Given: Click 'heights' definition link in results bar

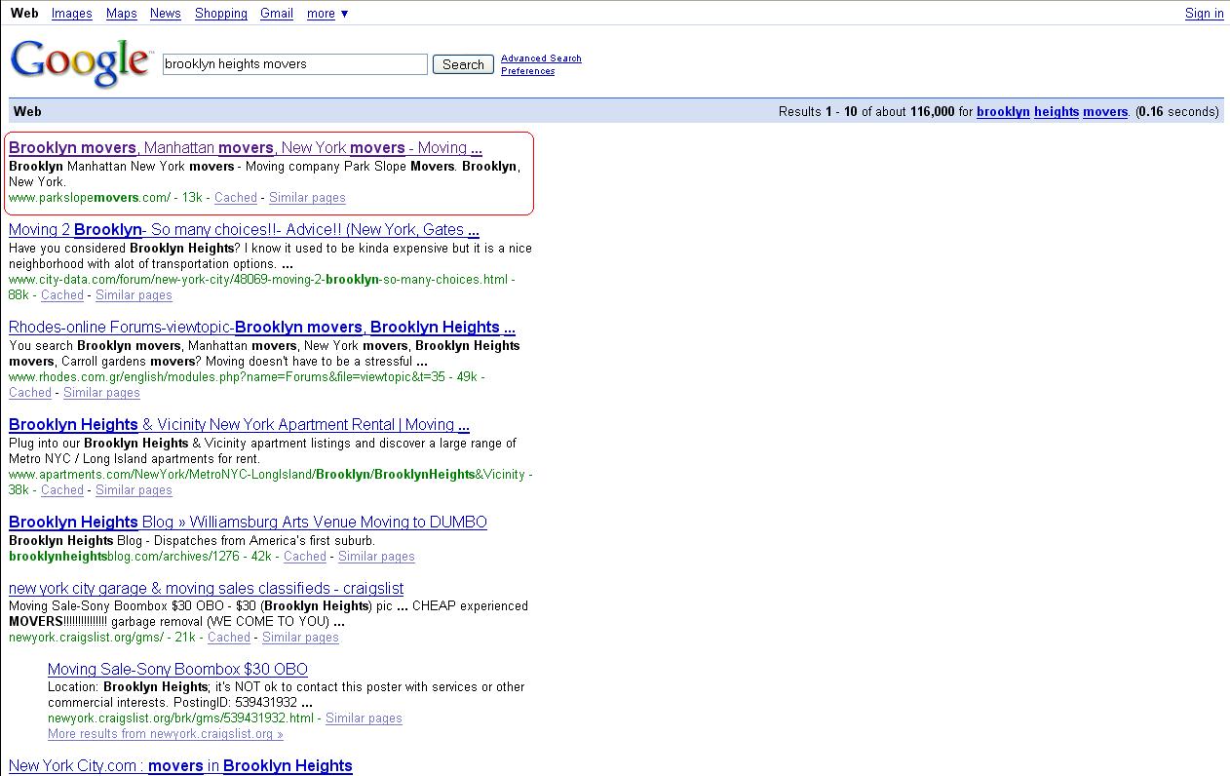Looking at the screenshot, I should (x=1057, y=111).
